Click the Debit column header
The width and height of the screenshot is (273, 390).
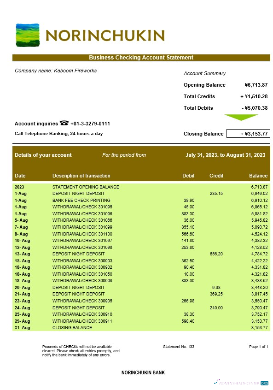[x=188, y=176]
